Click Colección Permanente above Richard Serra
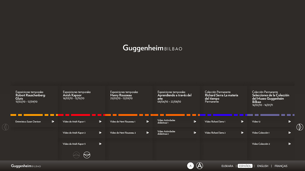305x171 pixels. 217,92
